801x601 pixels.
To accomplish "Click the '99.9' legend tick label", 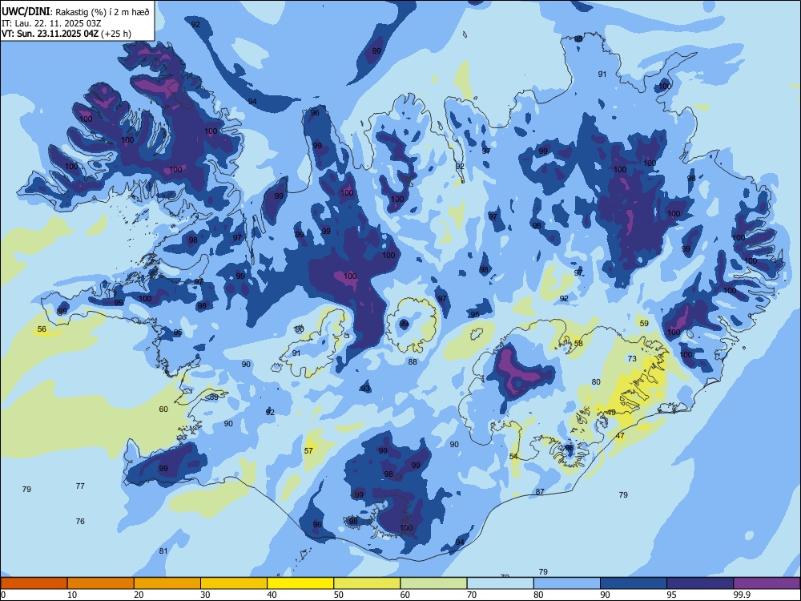I will (741, 595).
